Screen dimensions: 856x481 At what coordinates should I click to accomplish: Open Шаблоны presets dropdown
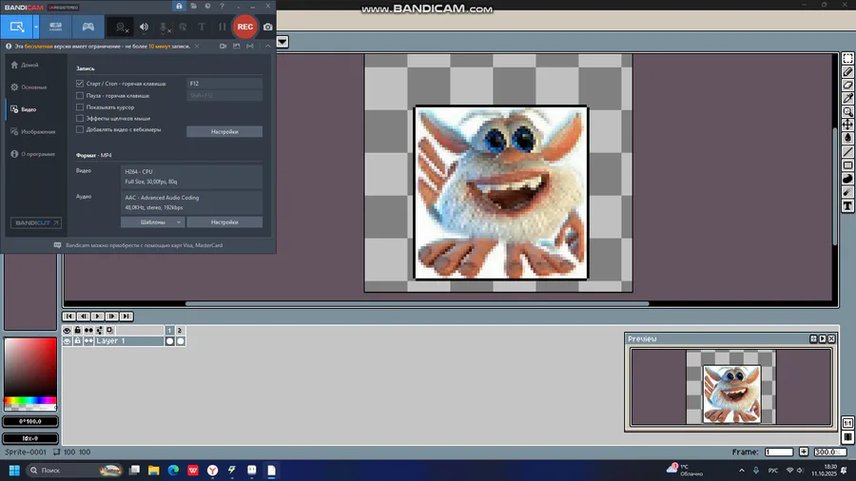pos(152,221)
